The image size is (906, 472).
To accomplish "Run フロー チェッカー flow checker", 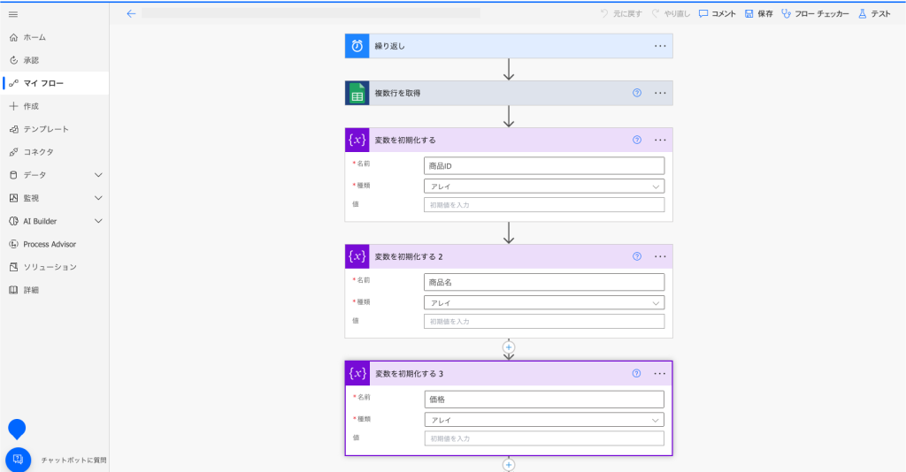I will [x=815, y=14].
